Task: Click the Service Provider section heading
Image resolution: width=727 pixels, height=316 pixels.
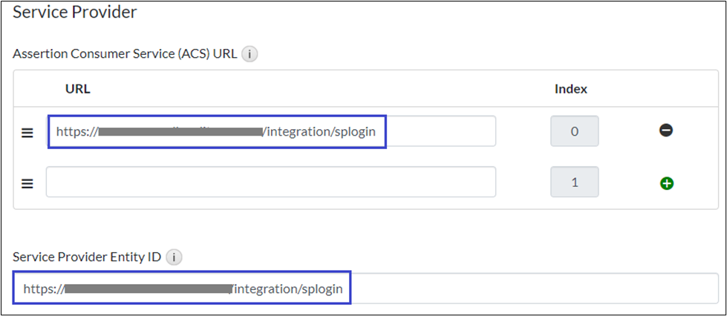Action: [75, 12]
